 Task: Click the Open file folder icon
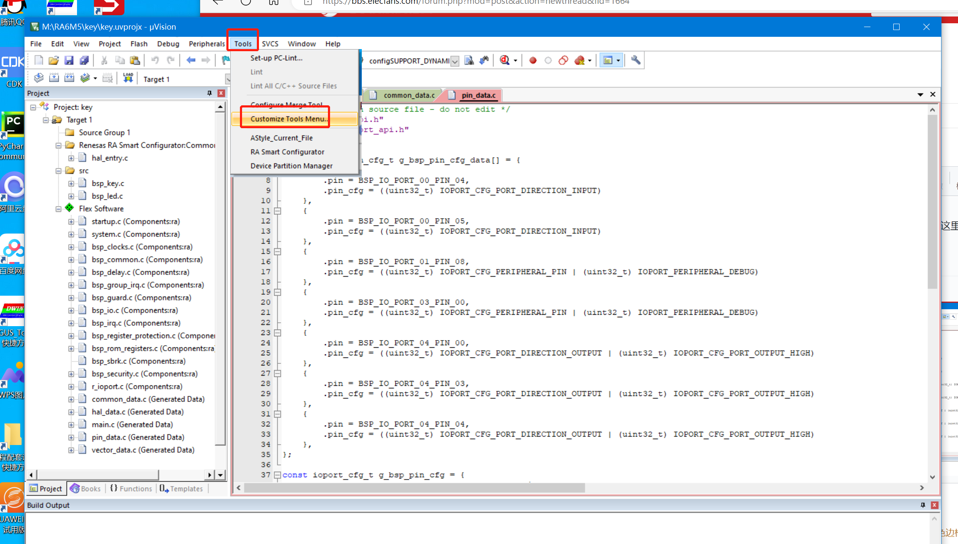(54, 60)
